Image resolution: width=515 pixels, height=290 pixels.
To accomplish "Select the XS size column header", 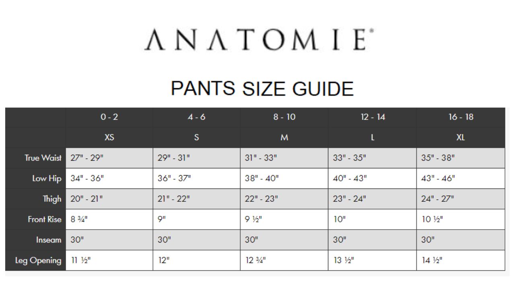I will 109,137.
